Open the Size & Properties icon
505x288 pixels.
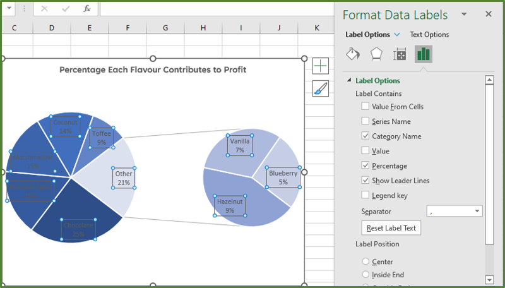tap(400, 54)
